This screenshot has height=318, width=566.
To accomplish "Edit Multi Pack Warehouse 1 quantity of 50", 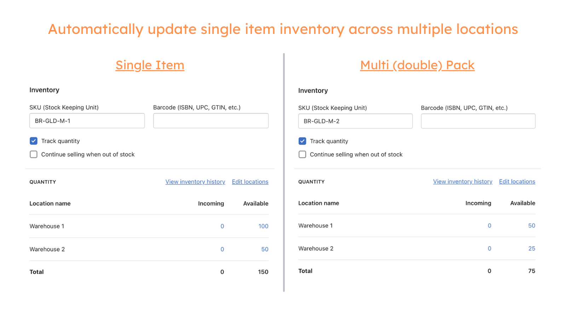I will click(532, 225).
